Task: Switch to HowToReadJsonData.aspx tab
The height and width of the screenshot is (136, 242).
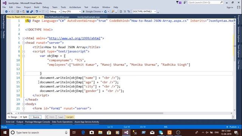Action: click(x=57, y=17)
